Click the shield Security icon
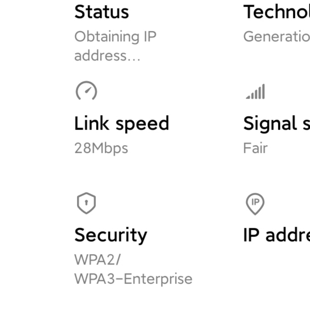The height and width of the screenshot is (310, 310). pyautogui.click(x=86, y=203)
